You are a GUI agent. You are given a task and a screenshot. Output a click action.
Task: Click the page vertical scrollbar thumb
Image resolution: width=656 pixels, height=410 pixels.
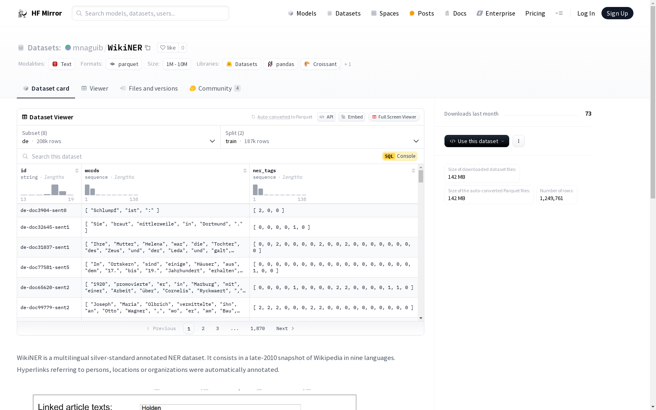tap(653, 102)
